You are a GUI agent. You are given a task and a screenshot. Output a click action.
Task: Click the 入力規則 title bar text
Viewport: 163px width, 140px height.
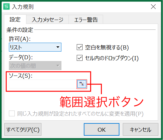point(23,7)
